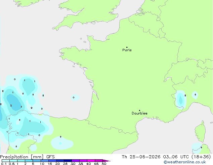Click the weatheronline.co.uk copyright link

tap(185, 162)
